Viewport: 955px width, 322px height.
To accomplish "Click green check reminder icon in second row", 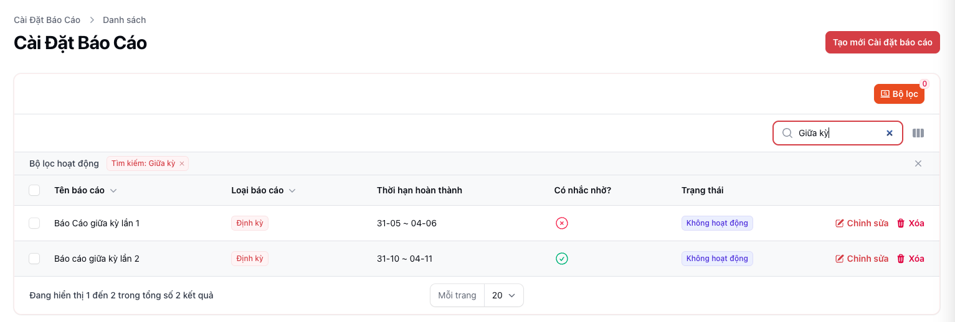I will pyautogui.click(x=562, y=259).
